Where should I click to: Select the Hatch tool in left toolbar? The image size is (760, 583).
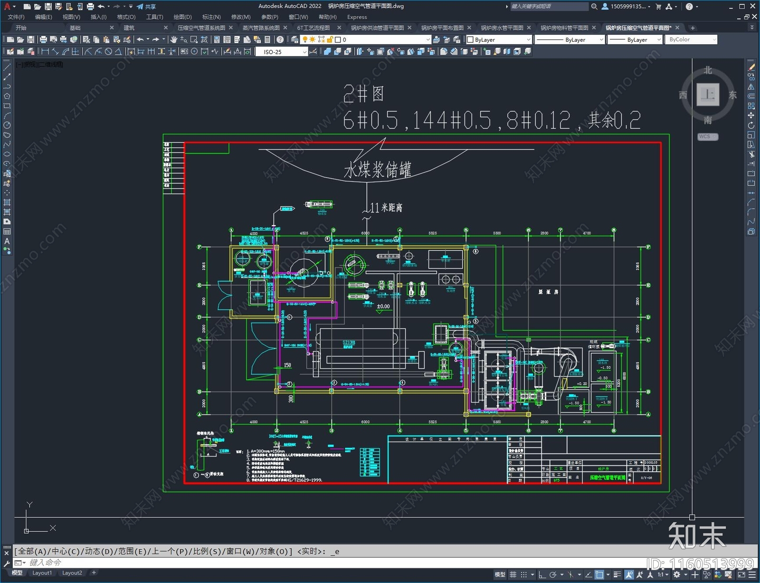point(7,202)
